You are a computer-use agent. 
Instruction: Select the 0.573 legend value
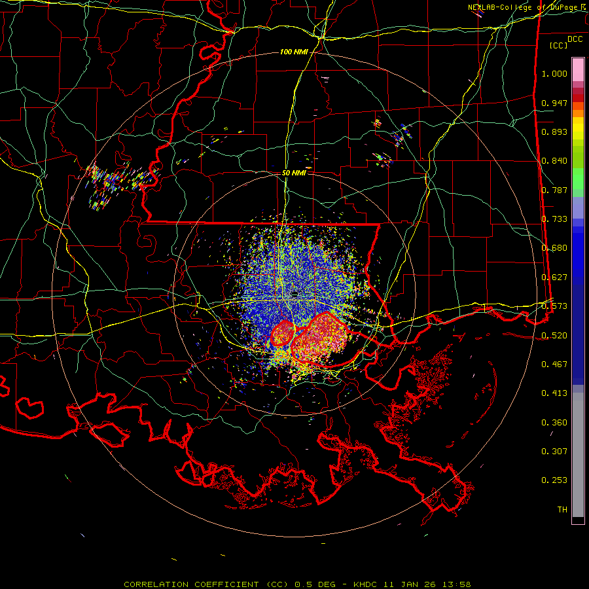point(554,306)
